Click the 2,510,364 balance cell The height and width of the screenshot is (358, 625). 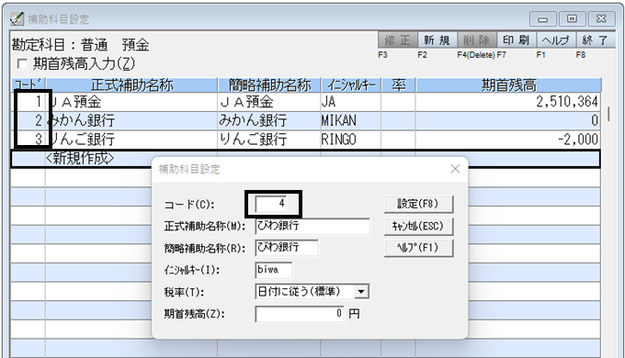point(508,102)
